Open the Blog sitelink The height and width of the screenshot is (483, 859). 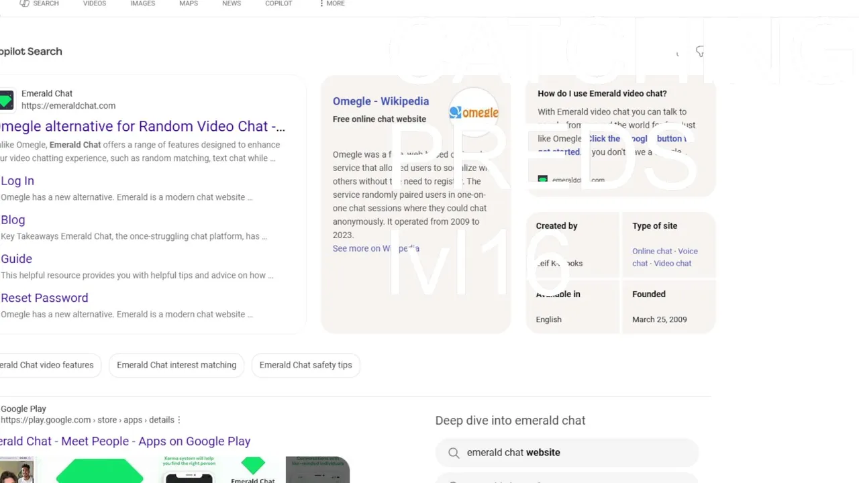click(x=13, y=219)
